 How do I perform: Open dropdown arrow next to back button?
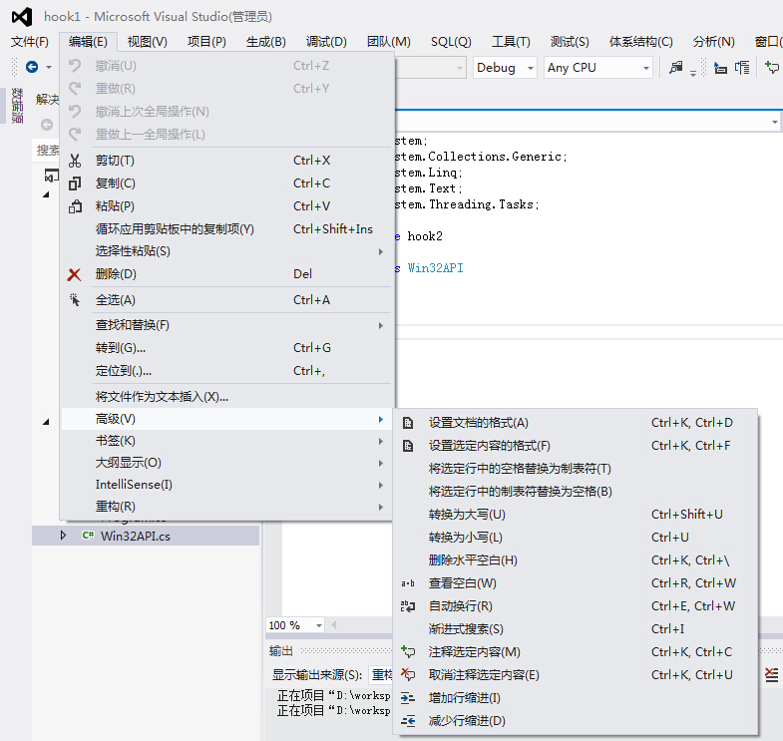click(x=49, y=68)
